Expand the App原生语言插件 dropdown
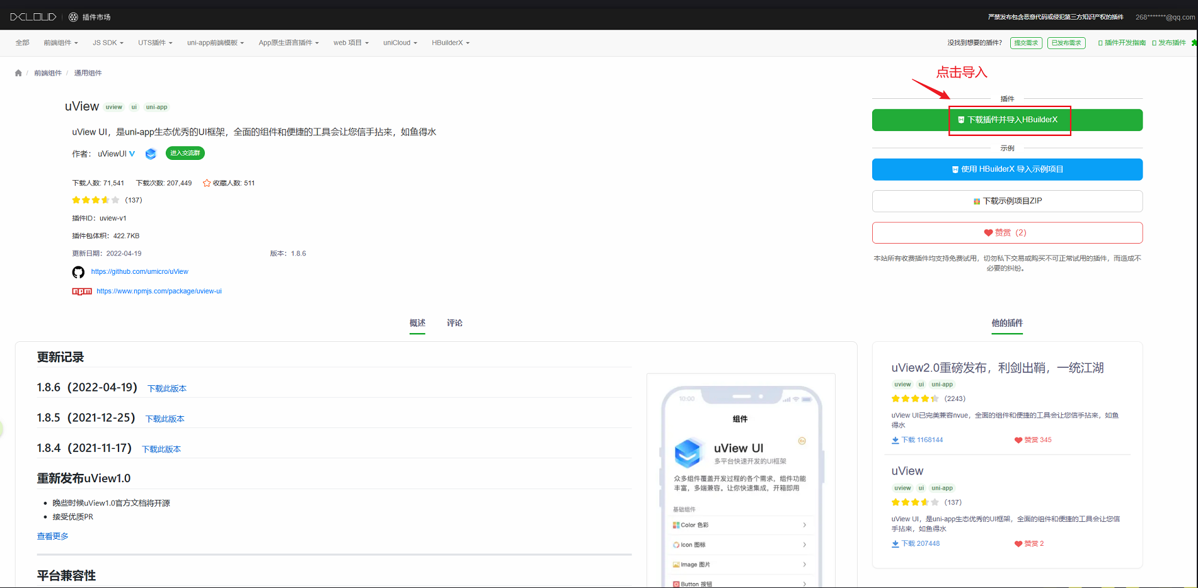 (x=289, y=43)
